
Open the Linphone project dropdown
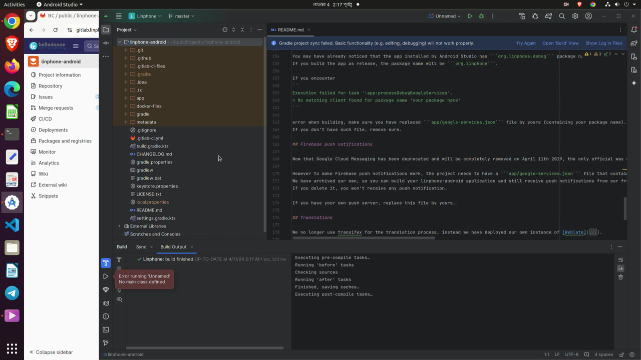[x=145, y=16]
